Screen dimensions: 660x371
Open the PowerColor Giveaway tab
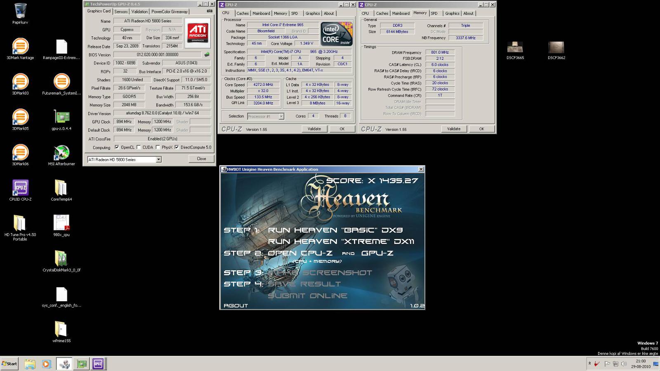pyautogui.click(x=169, y=12)
